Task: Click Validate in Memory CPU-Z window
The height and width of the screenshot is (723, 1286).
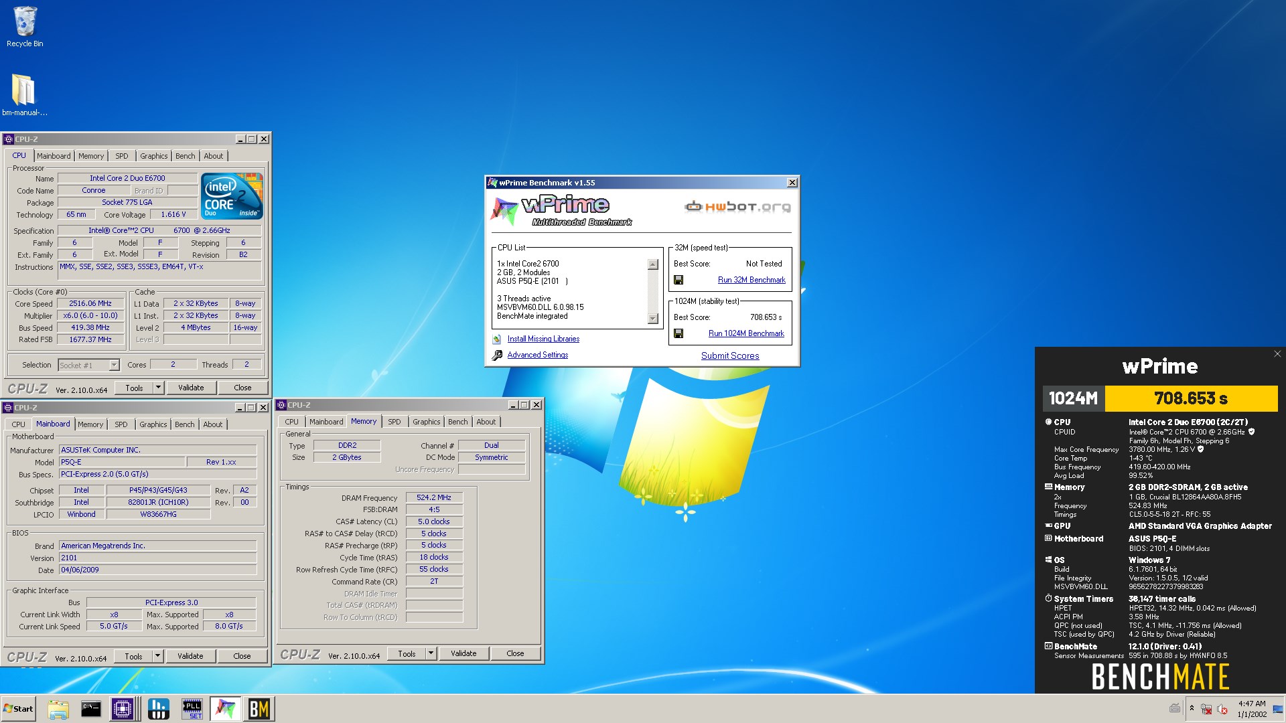Action: click(x=463, y=653)
